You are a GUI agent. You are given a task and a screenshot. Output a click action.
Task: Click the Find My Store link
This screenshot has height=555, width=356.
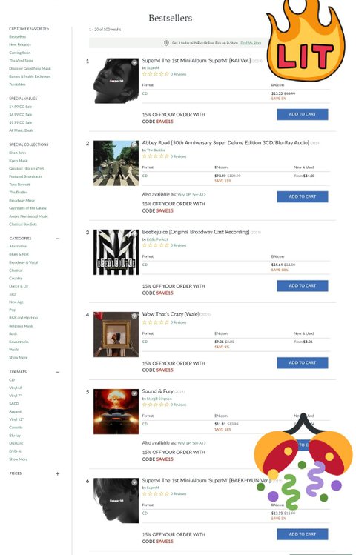251,43
